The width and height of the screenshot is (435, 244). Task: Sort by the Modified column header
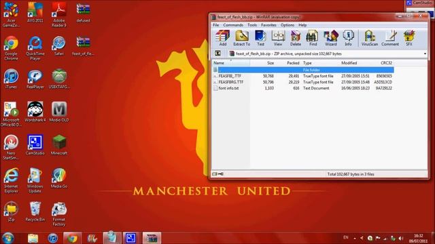(355, 63)
